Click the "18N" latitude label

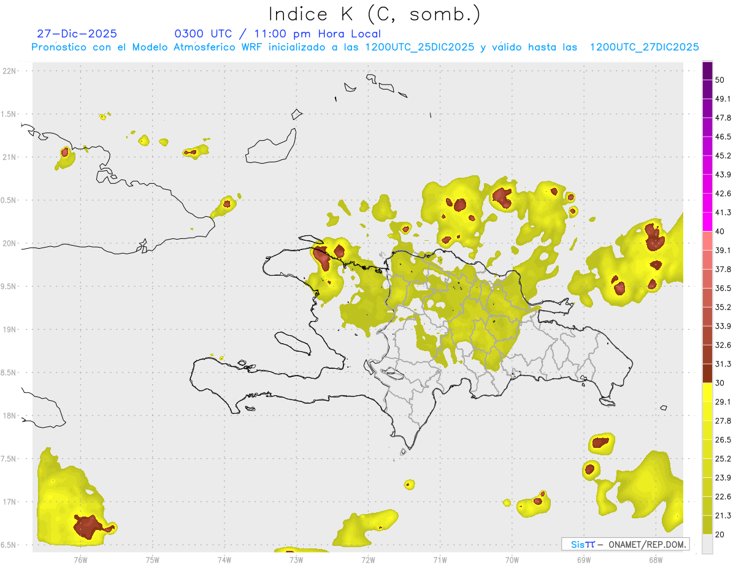tap(10, 416)
